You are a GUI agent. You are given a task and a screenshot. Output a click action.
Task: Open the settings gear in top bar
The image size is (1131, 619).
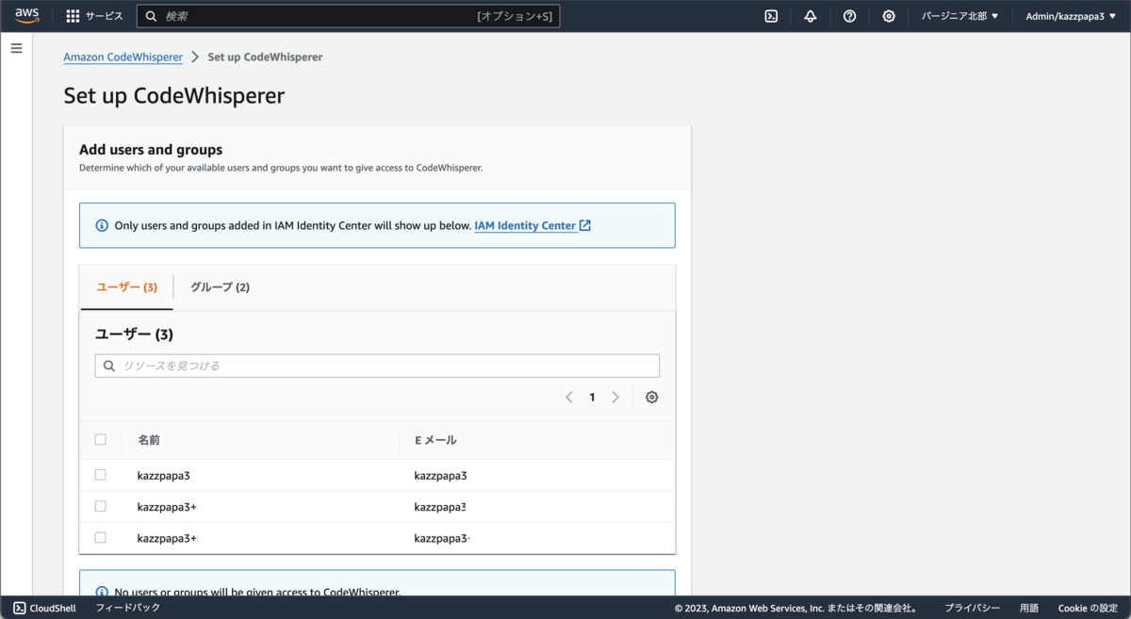tap(889, 16)
